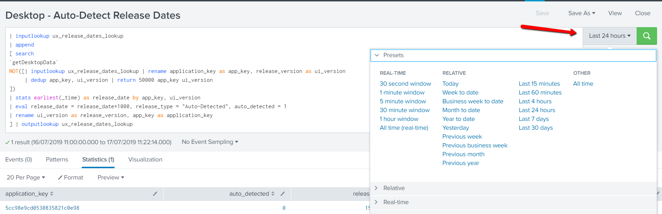Open the 20 Per Page dropdown
Screen dimensions: 662x214
click(x=26, y=177)
